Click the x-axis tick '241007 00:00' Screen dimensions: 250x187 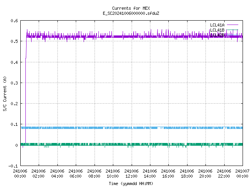(242, 174)
